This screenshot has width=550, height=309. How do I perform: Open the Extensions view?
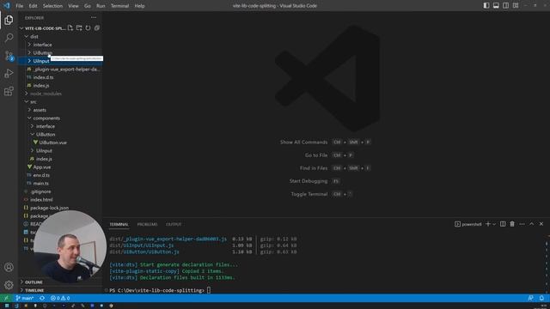pos(9,92)
